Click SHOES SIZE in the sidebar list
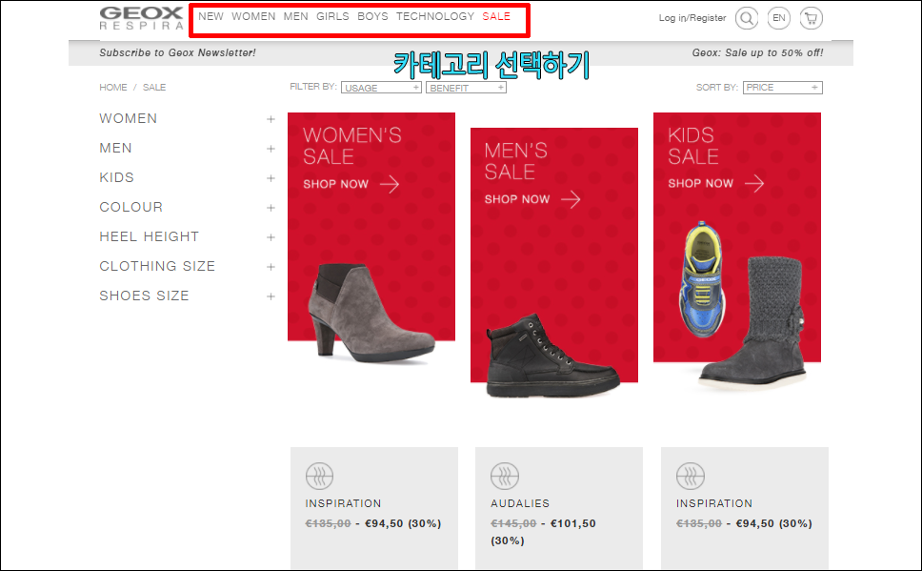 pos(144,296)
